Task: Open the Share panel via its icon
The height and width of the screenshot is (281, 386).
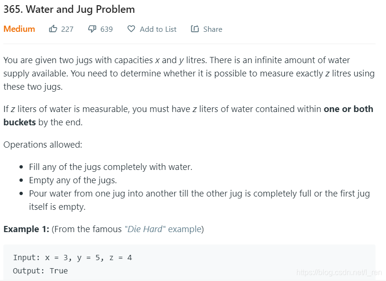Action: [194, 29]
